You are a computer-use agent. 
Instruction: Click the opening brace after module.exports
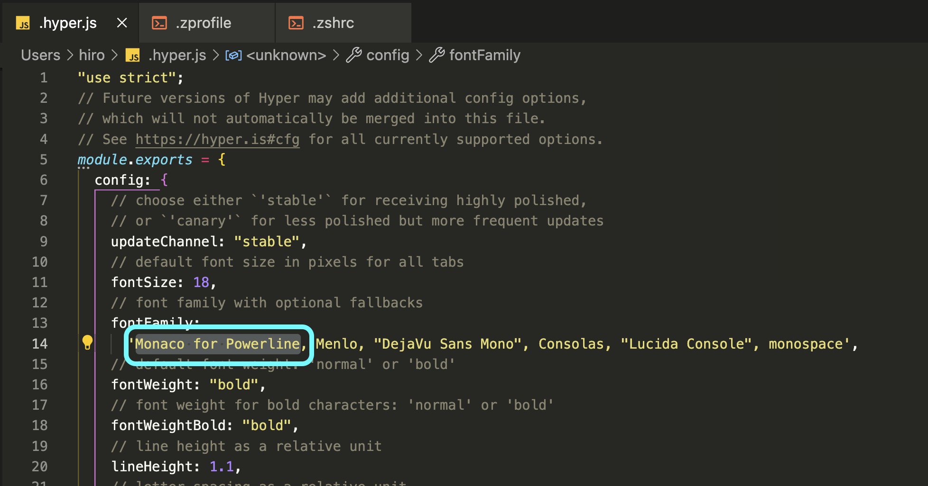pyautogui.click(x=222, y=160)
